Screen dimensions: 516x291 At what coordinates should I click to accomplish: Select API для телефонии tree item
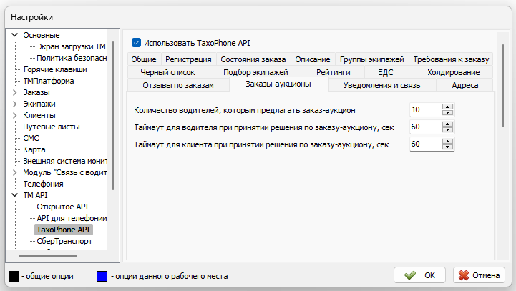point(72,218)
